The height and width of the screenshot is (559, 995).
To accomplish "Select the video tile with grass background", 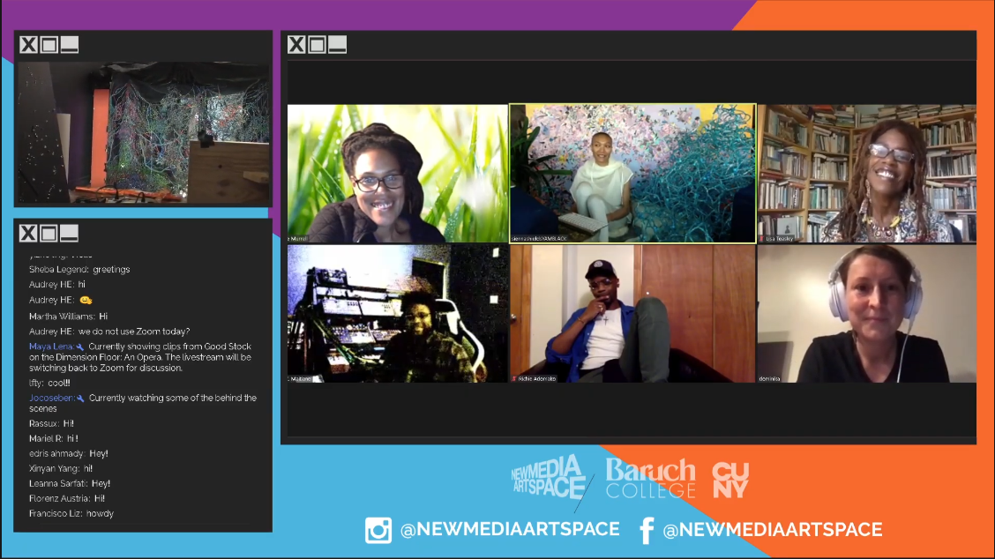I will pyautogui.click(x=398, y=173).
